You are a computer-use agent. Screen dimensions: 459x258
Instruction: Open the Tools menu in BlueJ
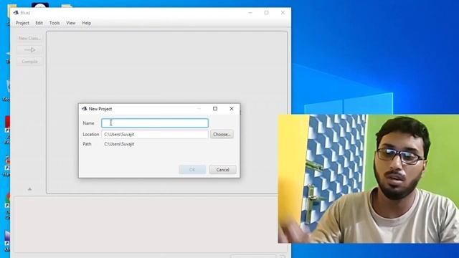pyautogui.click(x=55, y=23)
